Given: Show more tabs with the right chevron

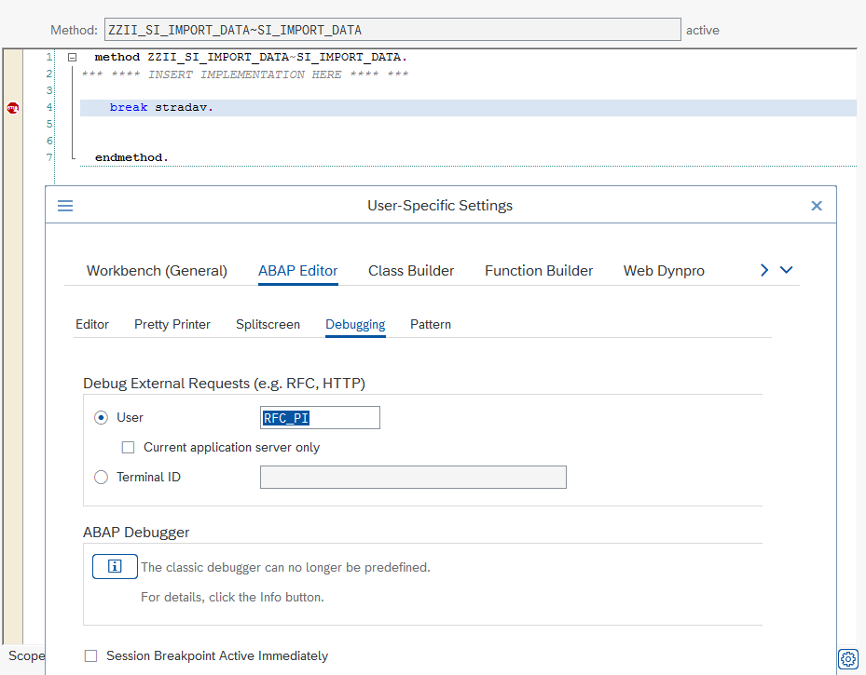Looking at the screenshot, I should 764,270.
